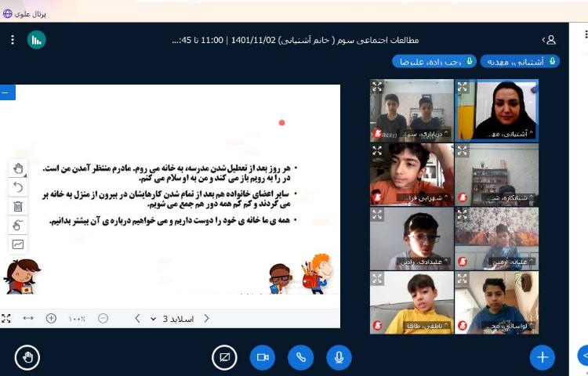
Task: Open علیدادی، رادین webcam name dropdown
Action: [424, 262]
